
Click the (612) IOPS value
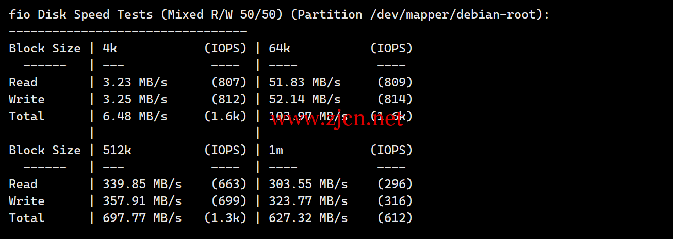click(x=395, y=218)
